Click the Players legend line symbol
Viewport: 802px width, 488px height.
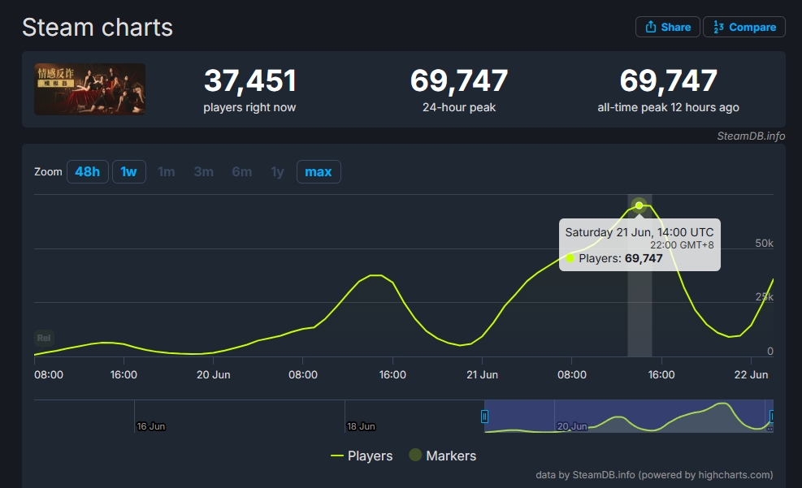point(337,456)
